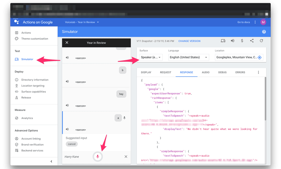Image resolution: width=281 pixels, height=169 pixels.
Task: Open Actions in the sidebar
Action: coord(26,33)
